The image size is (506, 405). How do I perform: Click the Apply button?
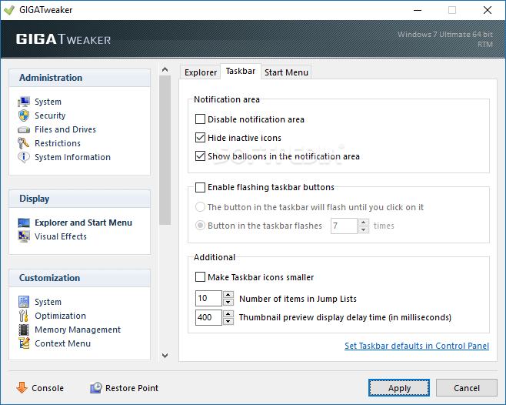coord(399,387)
